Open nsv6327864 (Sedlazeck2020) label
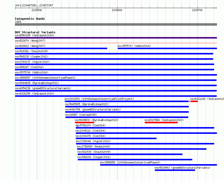 point(164,120)
